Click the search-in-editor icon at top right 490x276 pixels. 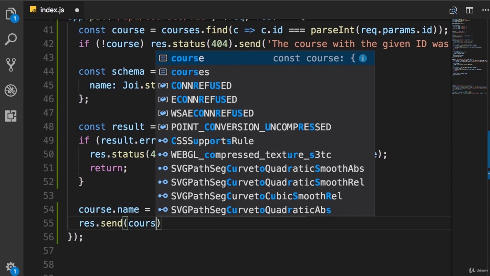(453, 10)
